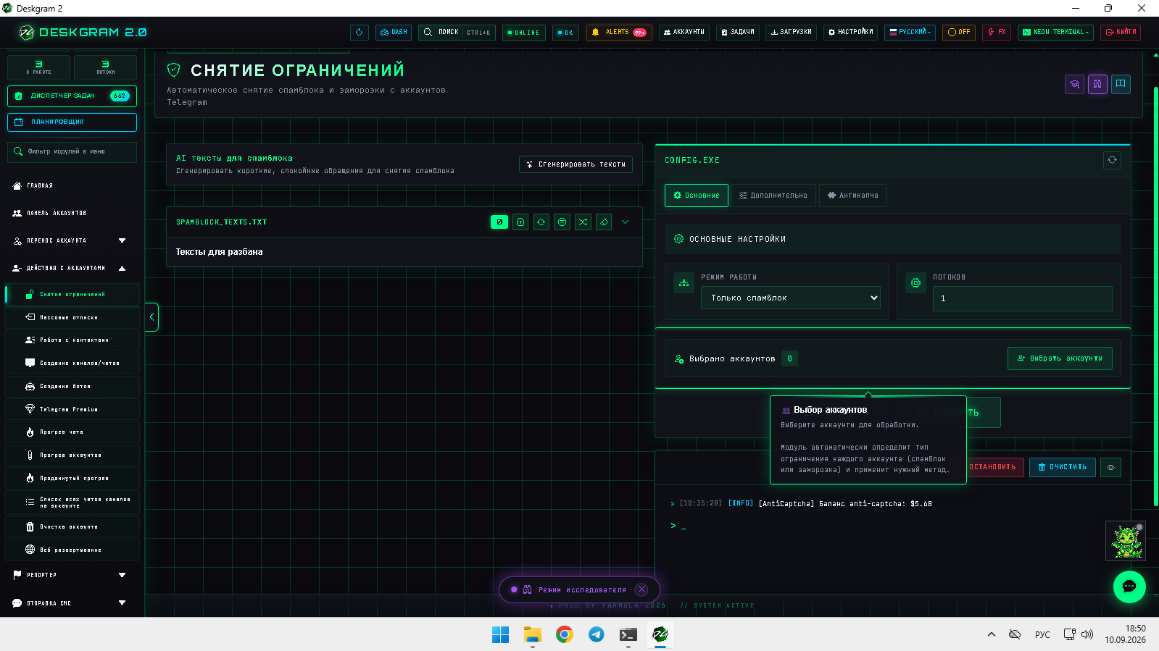
Task: Click the file upload icon in SPAMBLOCK_TEXTS.TXT toolbar
Action: (x=520, y=222)
